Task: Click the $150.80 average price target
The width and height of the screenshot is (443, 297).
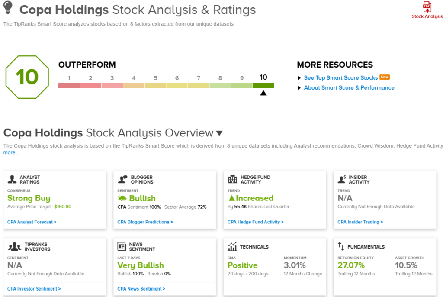Action: (63, 207)
